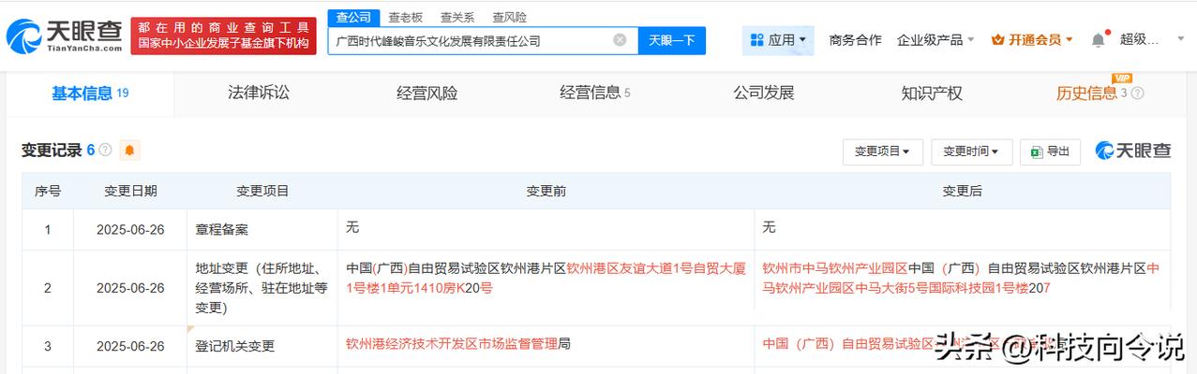Viewport: 1197px width, 374px height.
Task: Clear the search field with the X icon
Action: tap(620, 40)
